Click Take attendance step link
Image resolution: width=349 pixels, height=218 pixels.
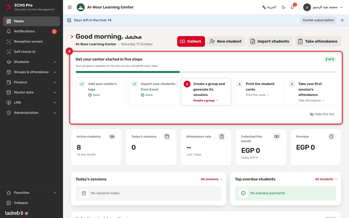tap(311, 101)
